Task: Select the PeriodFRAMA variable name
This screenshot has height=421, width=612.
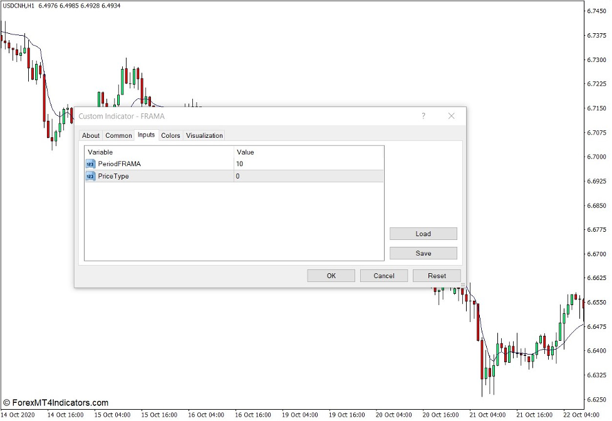Action: click(119, 164)
